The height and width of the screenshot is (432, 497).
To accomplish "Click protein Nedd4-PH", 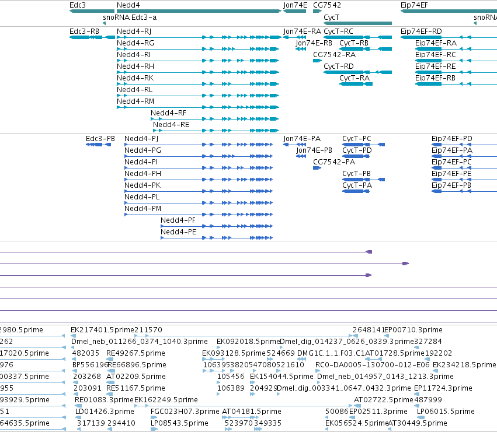I will point(199,180).
